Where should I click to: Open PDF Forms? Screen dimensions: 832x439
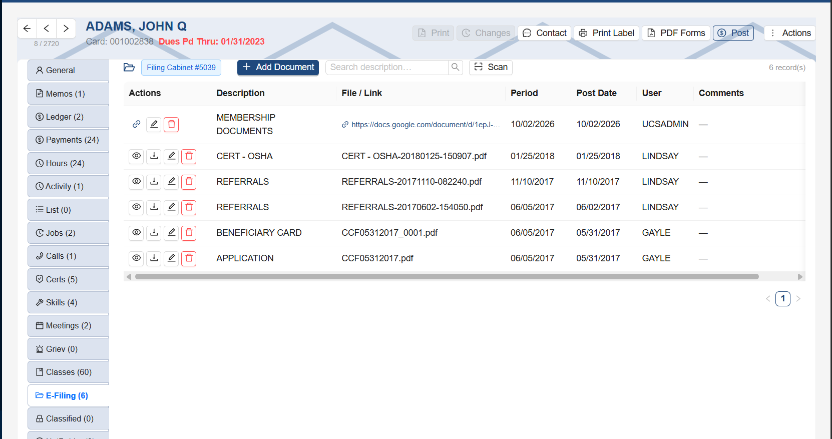coord(676,33)
